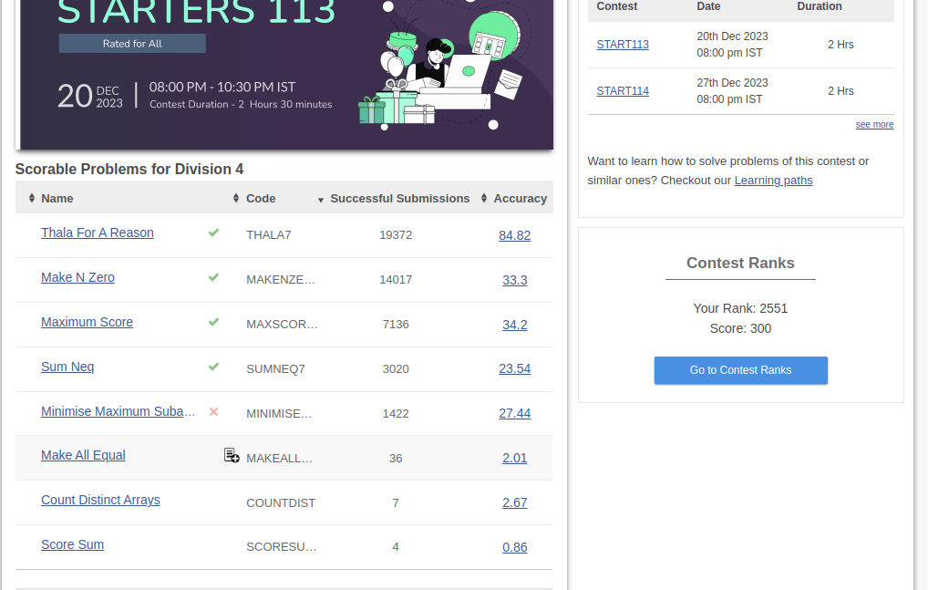
Task: Click the Your Rank: 2551 text
Action: 740,308
